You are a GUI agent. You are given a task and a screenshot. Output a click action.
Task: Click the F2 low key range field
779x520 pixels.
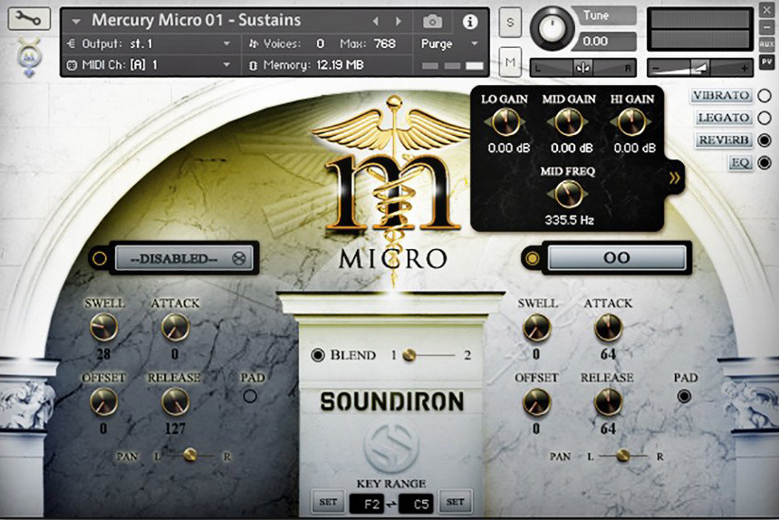pyautogui.click(x=367, y=504)
